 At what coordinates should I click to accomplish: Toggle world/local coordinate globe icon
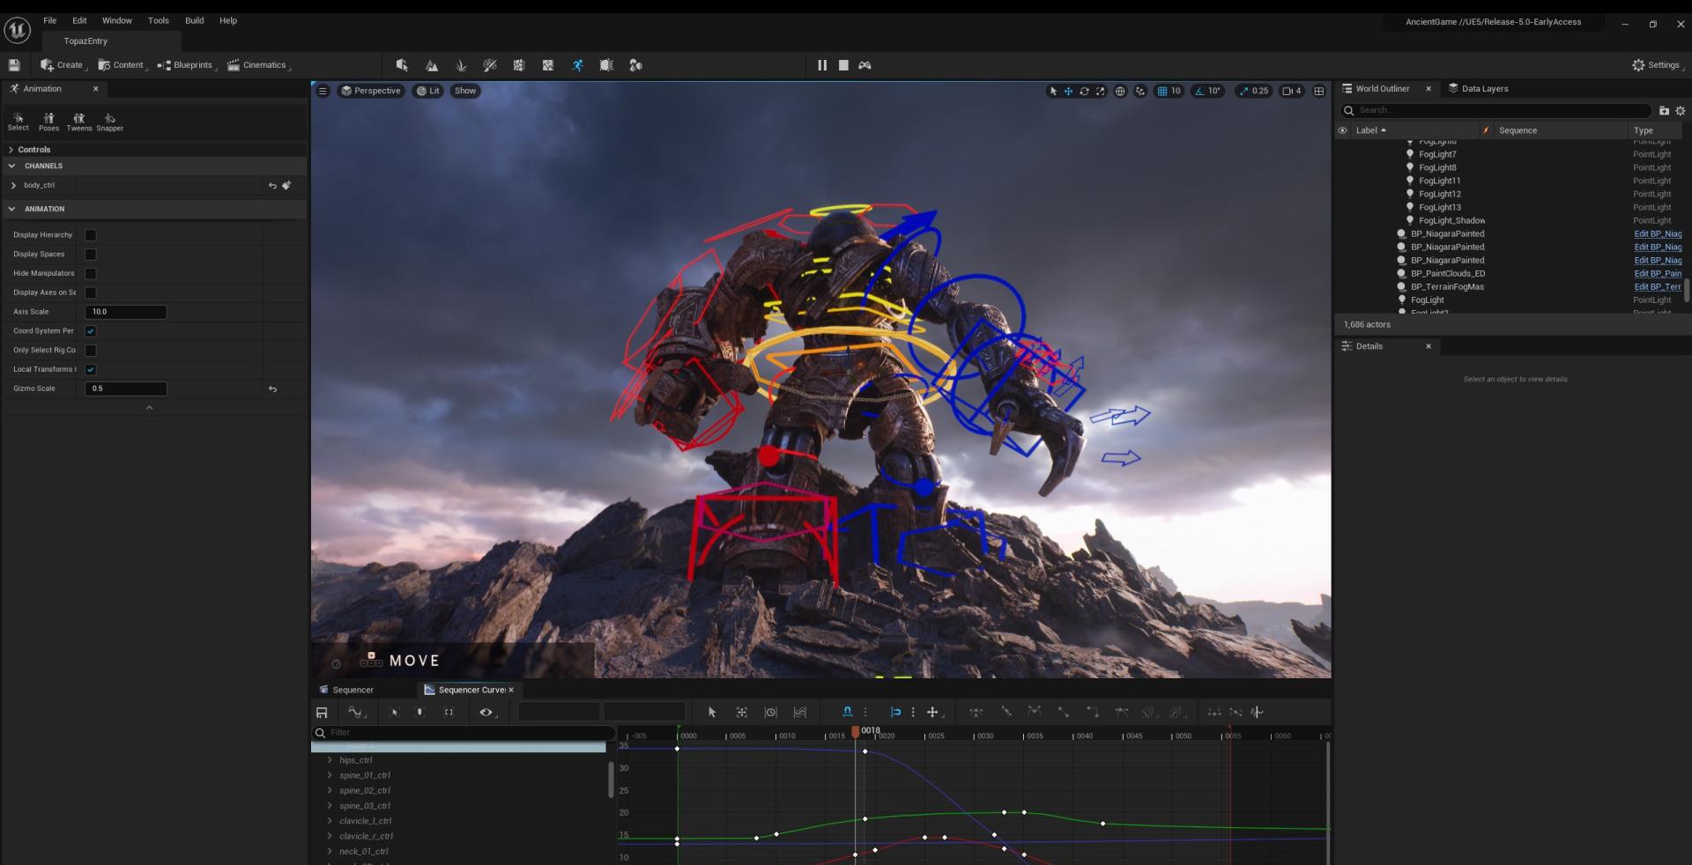[1120, 91]
